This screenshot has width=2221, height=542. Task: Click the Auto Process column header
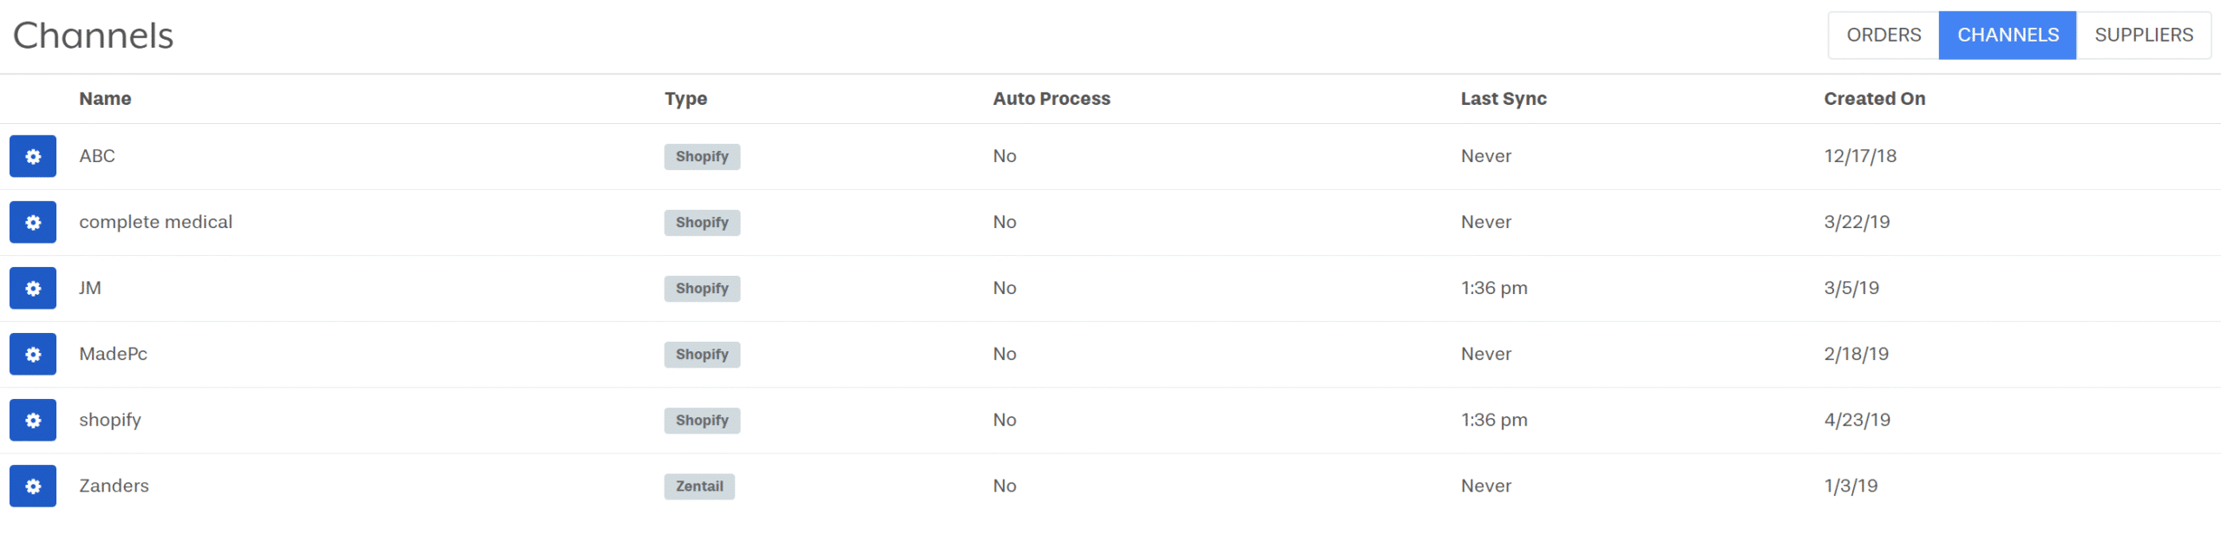(x=1052, y=99)
